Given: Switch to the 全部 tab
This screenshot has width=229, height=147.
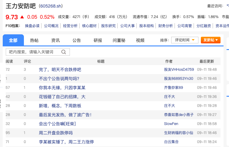Looking at the screenshot, I should point(13,40).
